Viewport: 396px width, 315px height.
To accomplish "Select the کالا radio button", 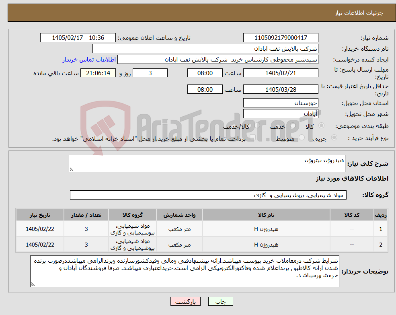I will pyautogui.click(x=322, y=126).
